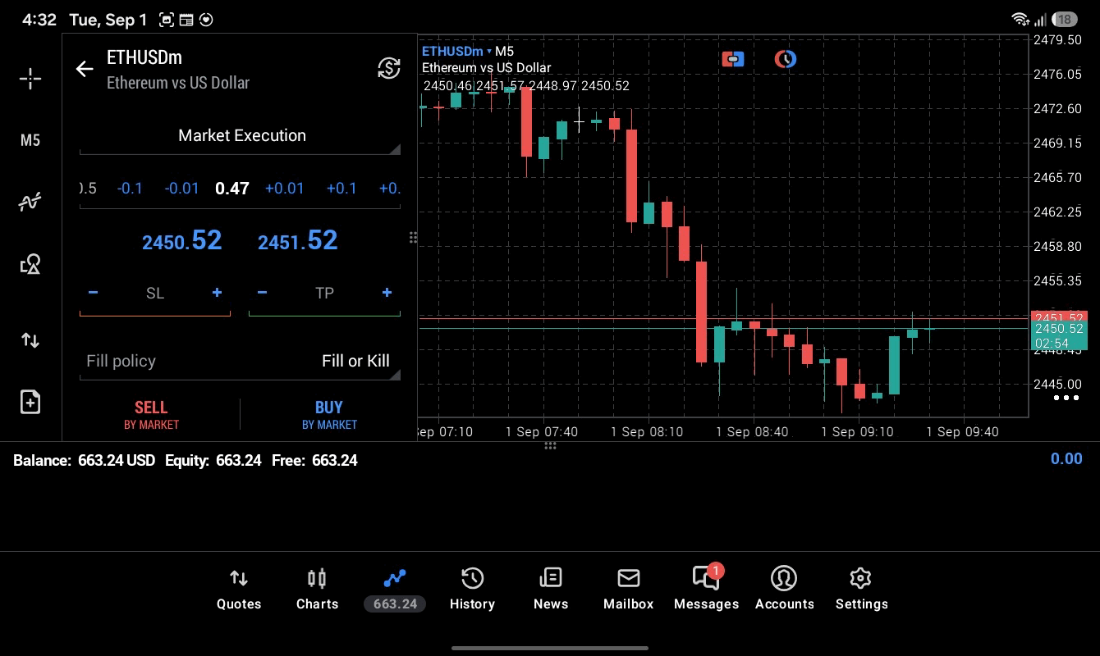This screenshot has height=656, width=1100.
Task: Tap the Ethereum vs US Dollar chart title
Action: point(486,68)
